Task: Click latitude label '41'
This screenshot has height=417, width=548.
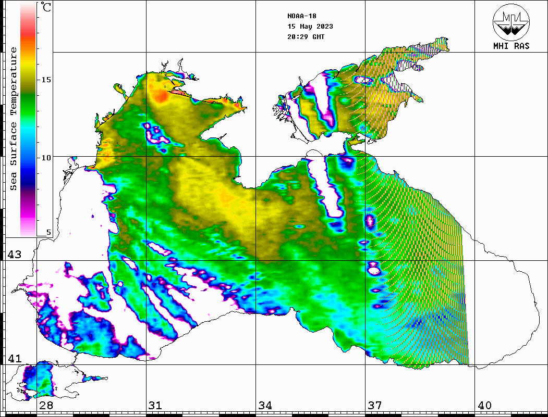Action: [15, 358]
